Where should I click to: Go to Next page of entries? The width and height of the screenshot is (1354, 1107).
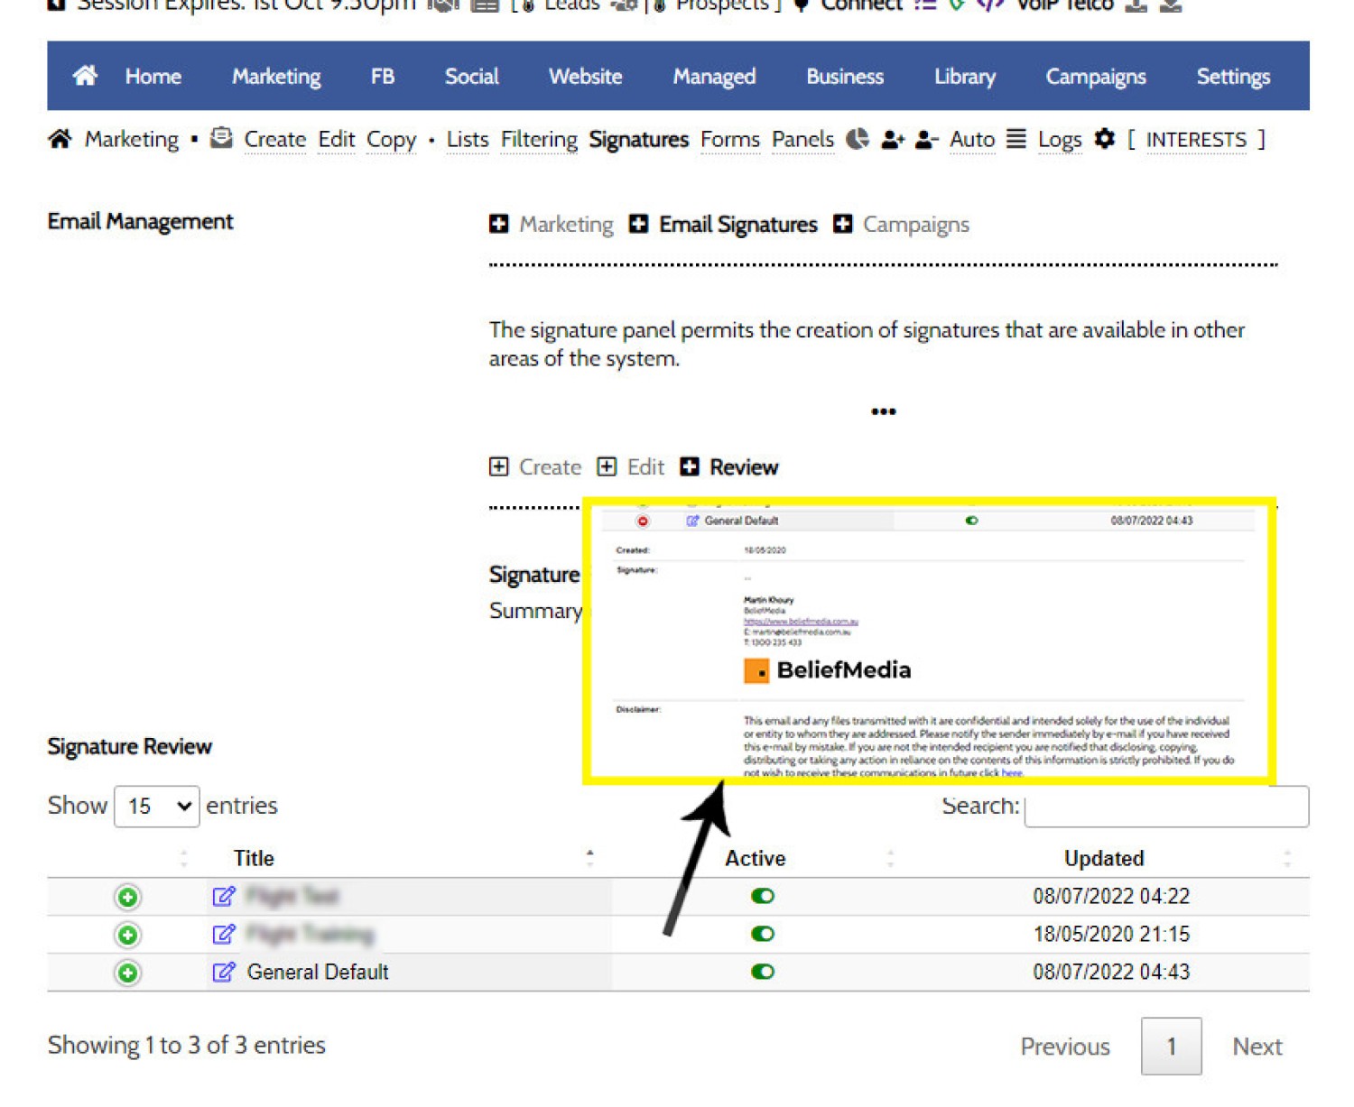[1257, 1047]
